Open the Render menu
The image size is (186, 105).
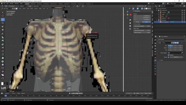point(12,3)
